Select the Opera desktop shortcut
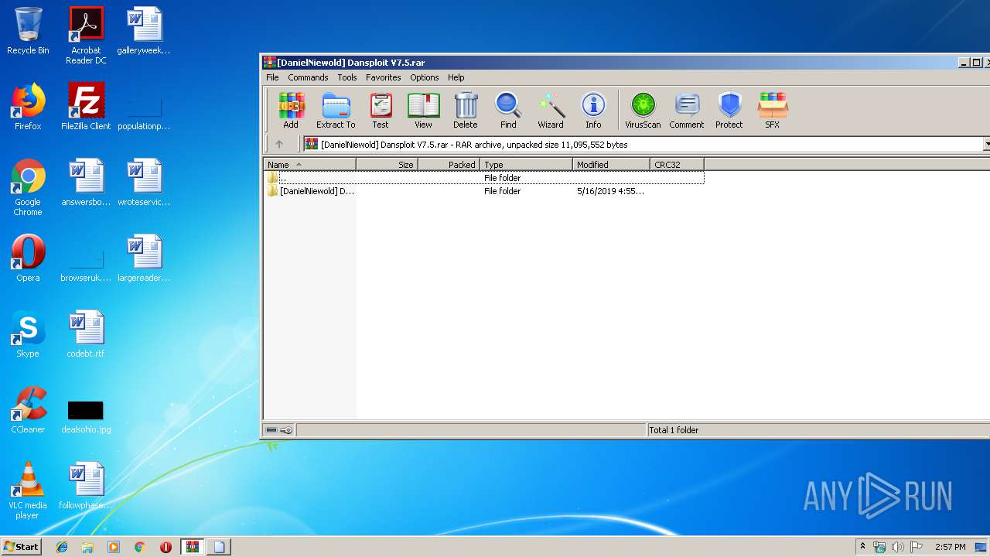The height and width of the screenshot is (557, 990). pyautogui.click(x=28, y=258)
